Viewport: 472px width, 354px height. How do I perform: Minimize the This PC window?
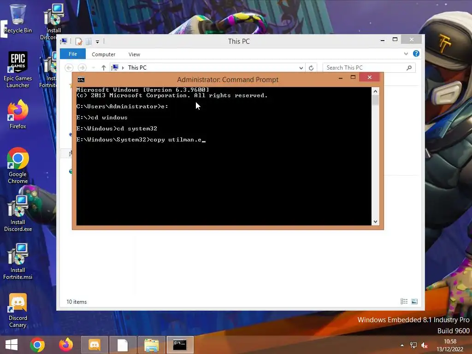(383, 40)
